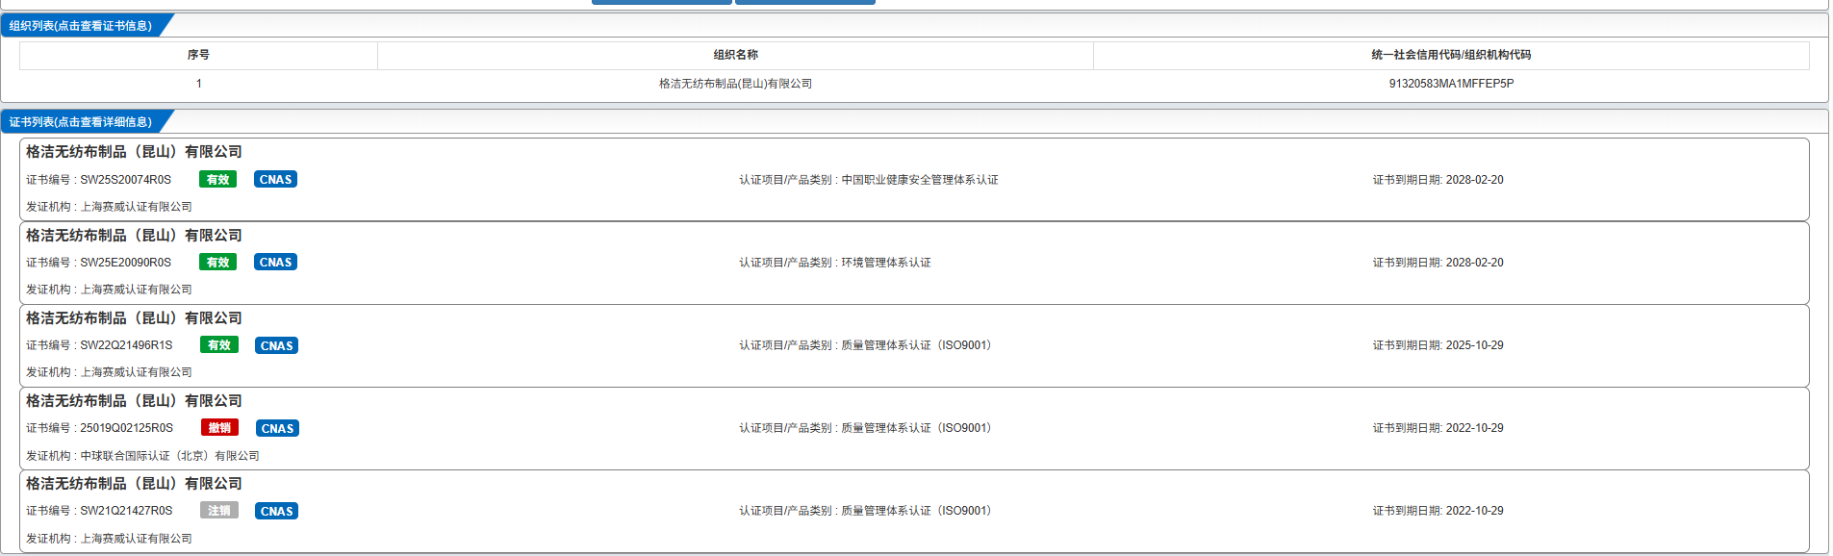The width and height of the screenshot is (1833, 556).
Task: Click category text of certificate SW21Q21427R0S
Action: [x=865, y=511]
